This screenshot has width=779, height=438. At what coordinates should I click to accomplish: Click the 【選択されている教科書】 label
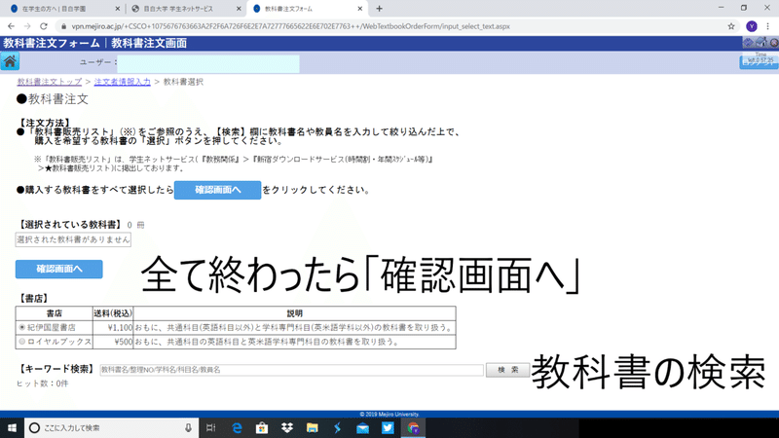[x=70, y=225]
